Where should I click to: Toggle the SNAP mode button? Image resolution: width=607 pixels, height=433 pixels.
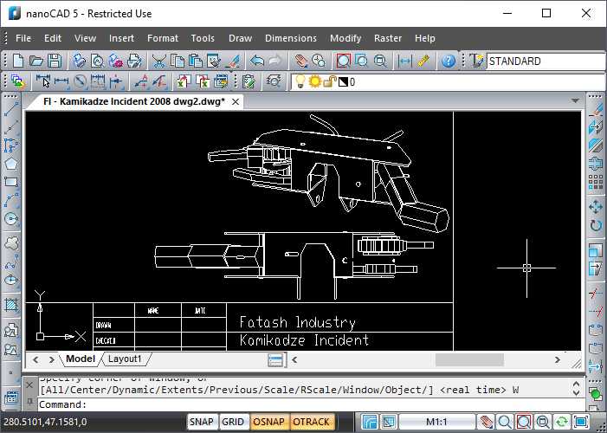click(x=202, y=422)
